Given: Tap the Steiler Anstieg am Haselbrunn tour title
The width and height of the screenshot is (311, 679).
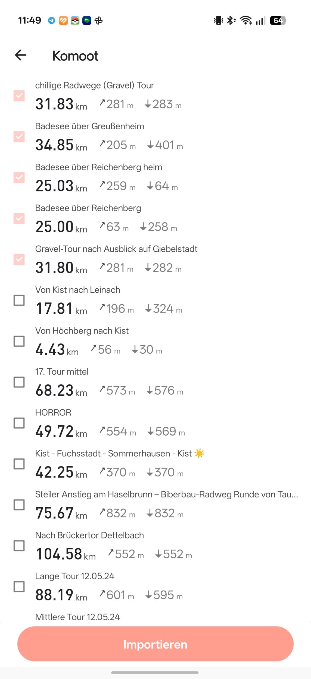Looking at the screenshot, I should click(x=167, y=494).
